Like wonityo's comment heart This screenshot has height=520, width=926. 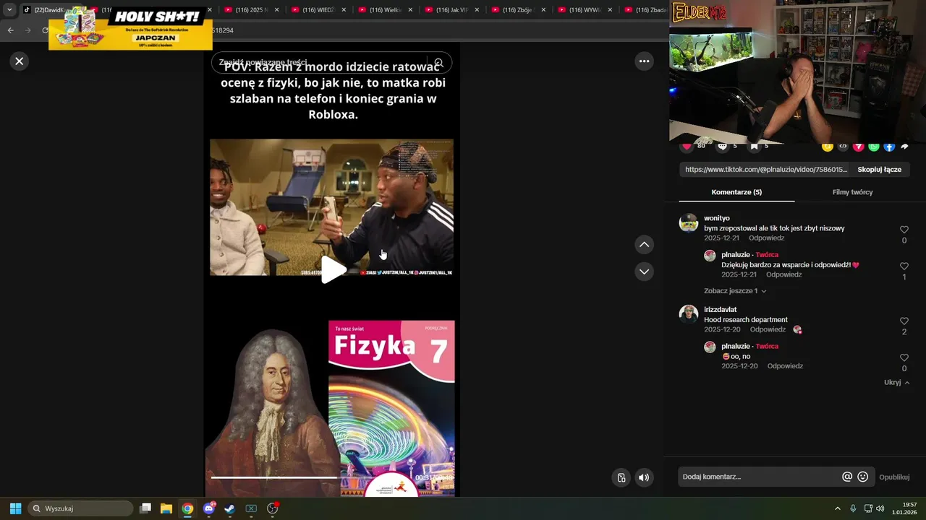click(904, 230)
